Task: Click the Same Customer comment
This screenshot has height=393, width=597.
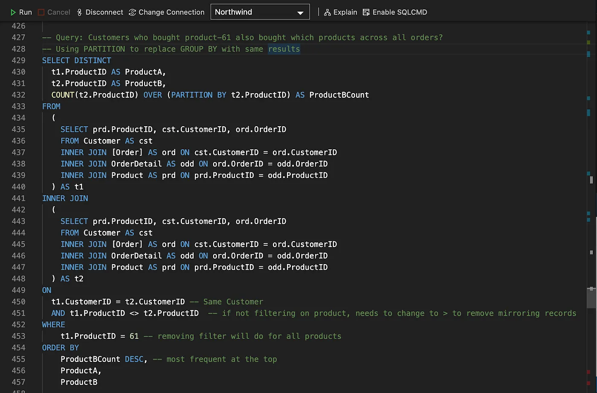Action: pyautogui.click(x=226, y=302)
